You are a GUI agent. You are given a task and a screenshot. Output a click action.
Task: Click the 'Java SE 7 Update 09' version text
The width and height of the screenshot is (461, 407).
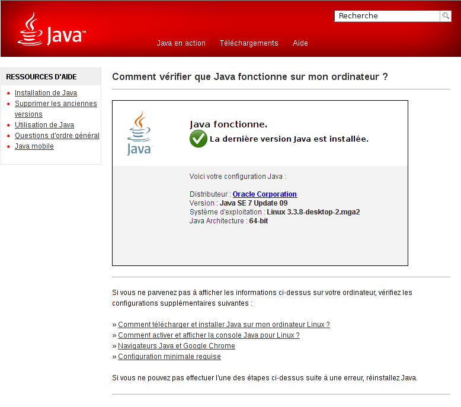click(254, 203)
